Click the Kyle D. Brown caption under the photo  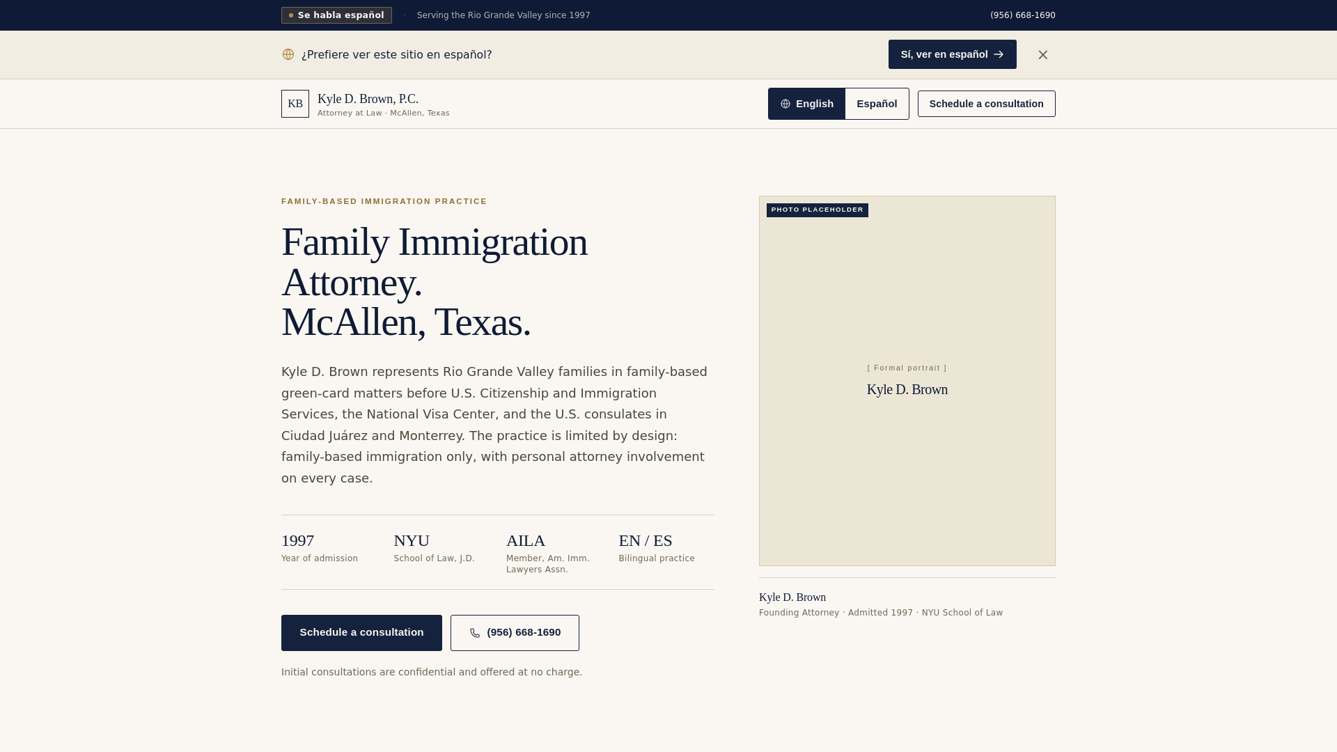(792, 597)
